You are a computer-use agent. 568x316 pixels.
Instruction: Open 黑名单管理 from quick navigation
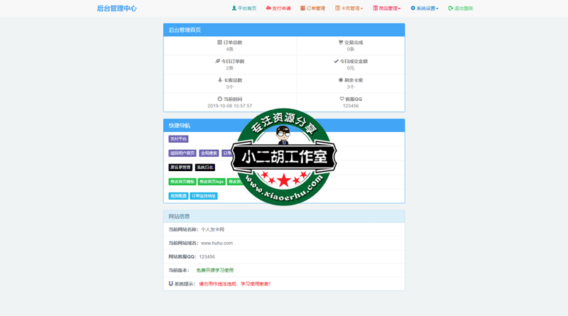coord(180,168)
